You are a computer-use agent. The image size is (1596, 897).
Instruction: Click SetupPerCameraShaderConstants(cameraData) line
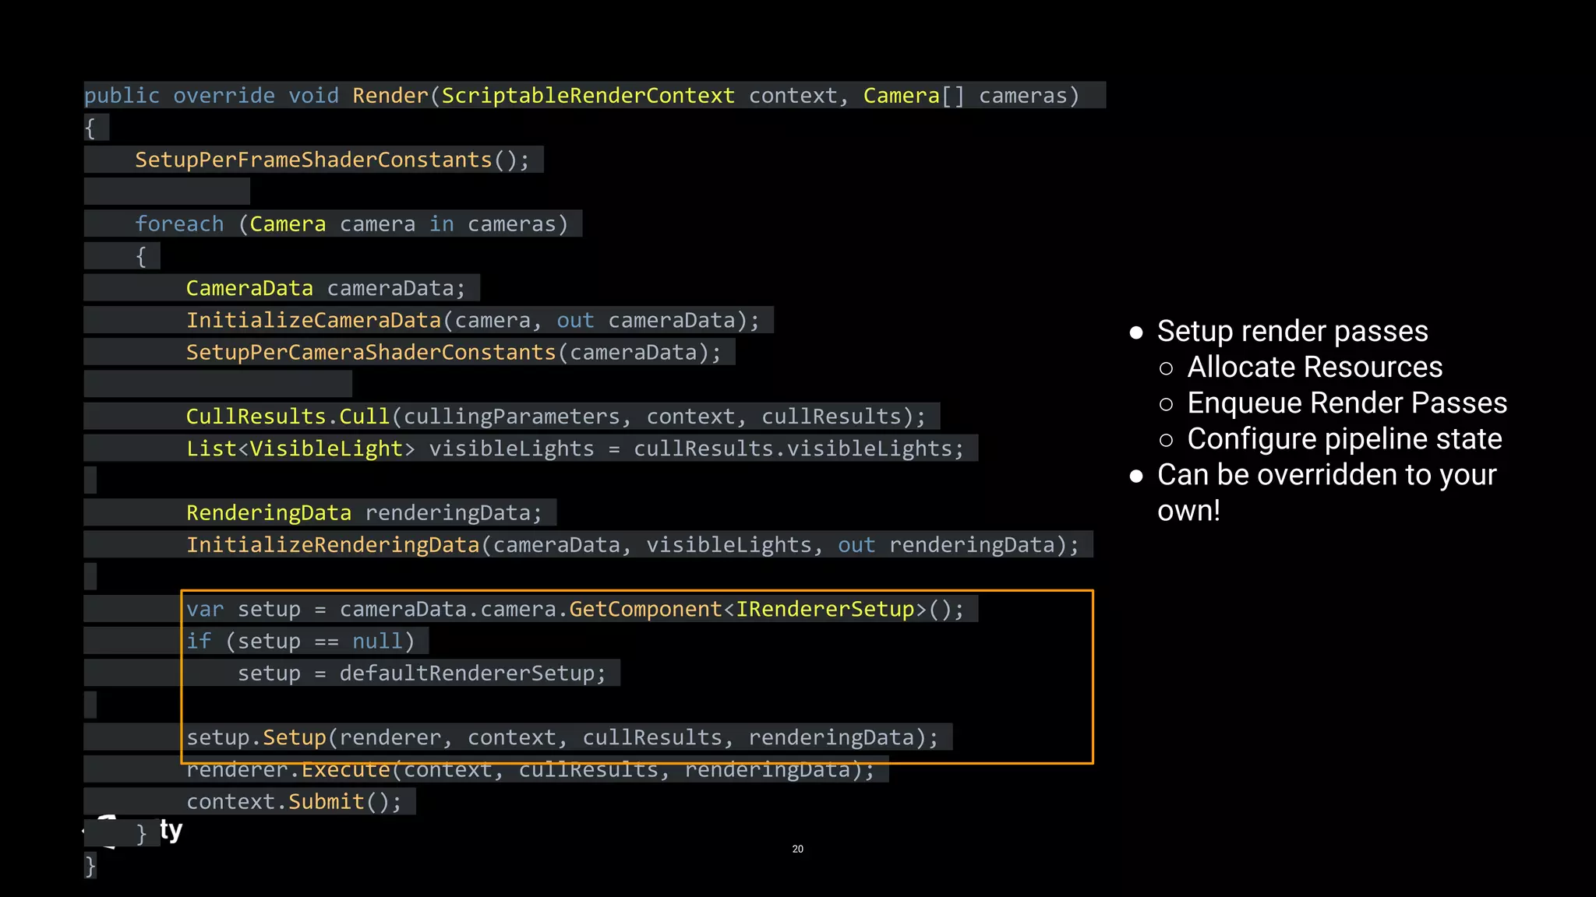[454, 352]
